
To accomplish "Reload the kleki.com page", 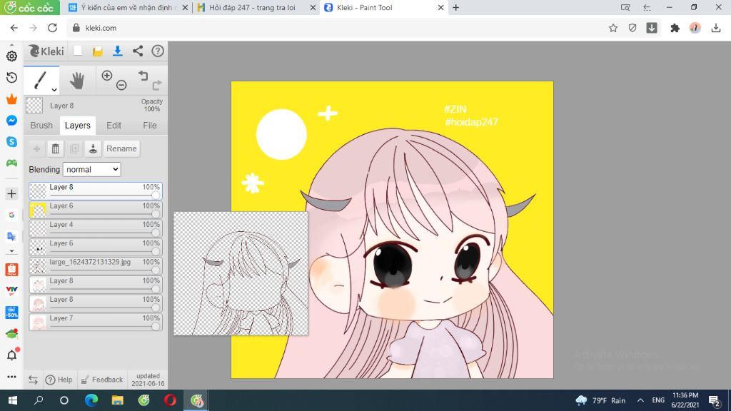I will [x=52, y=28].
